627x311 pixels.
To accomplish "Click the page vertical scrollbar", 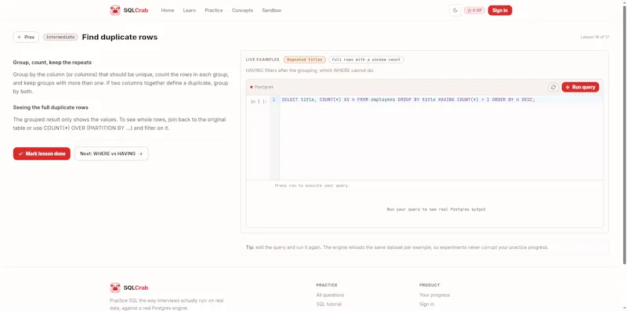I will tap(624, 134).
